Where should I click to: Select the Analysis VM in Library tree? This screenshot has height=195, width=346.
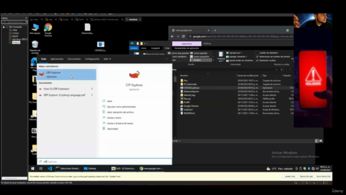pos(16,42)
